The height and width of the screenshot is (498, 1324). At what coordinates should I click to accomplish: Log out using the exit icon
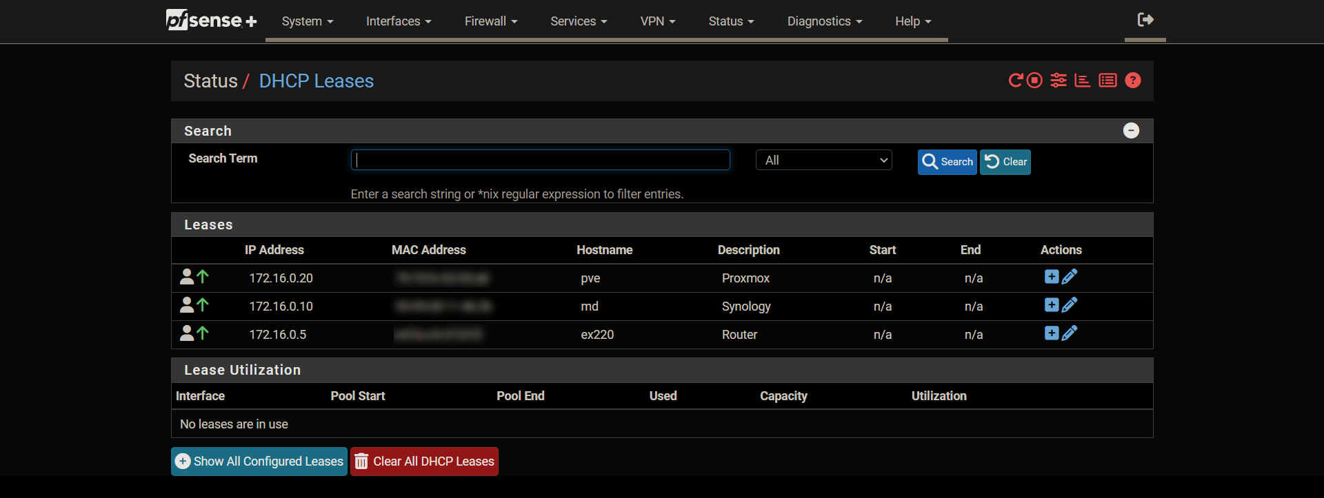[1145, 20]
